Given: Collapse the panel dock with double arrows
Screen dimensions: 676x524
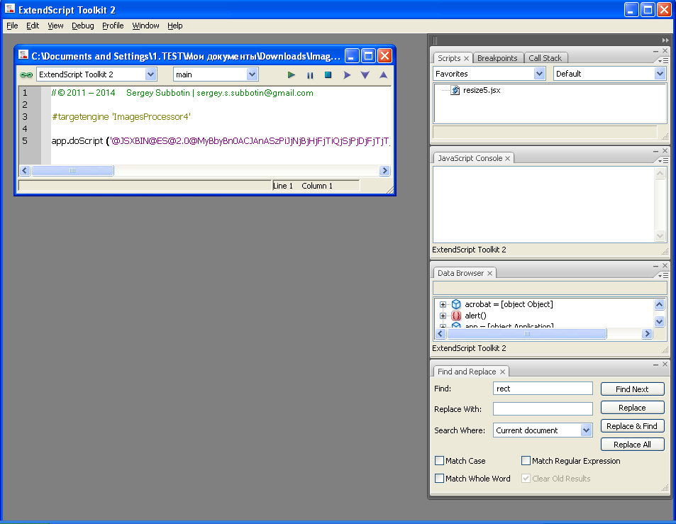Looking at the screenshot, I should coord(665,40).
